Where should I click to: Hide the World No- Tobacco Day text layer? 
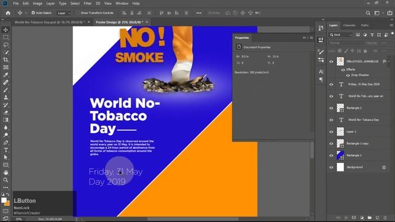[x=331, y=120]
